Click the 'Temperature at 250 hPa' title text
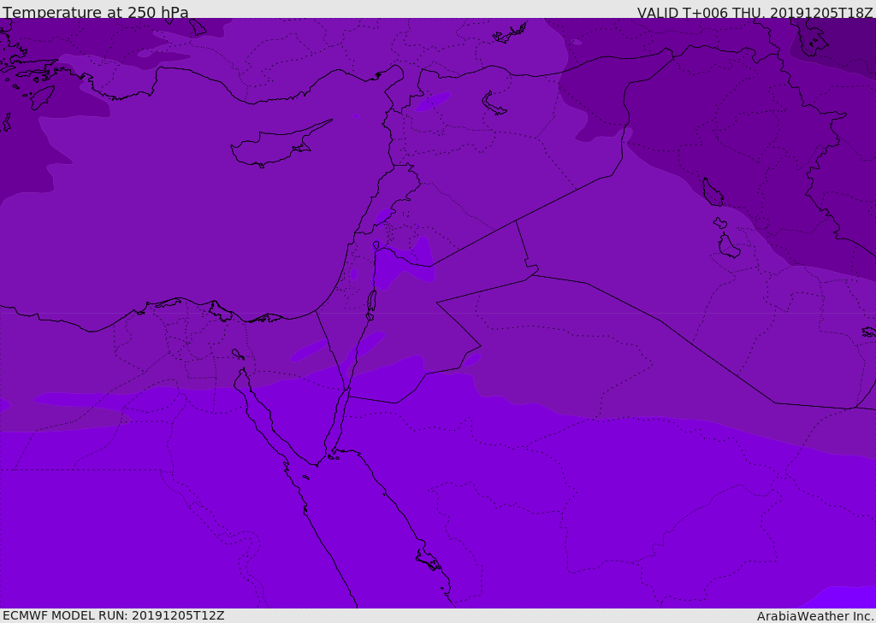Image resolution: width=876 pixels, height=623 pixels. 96,12
